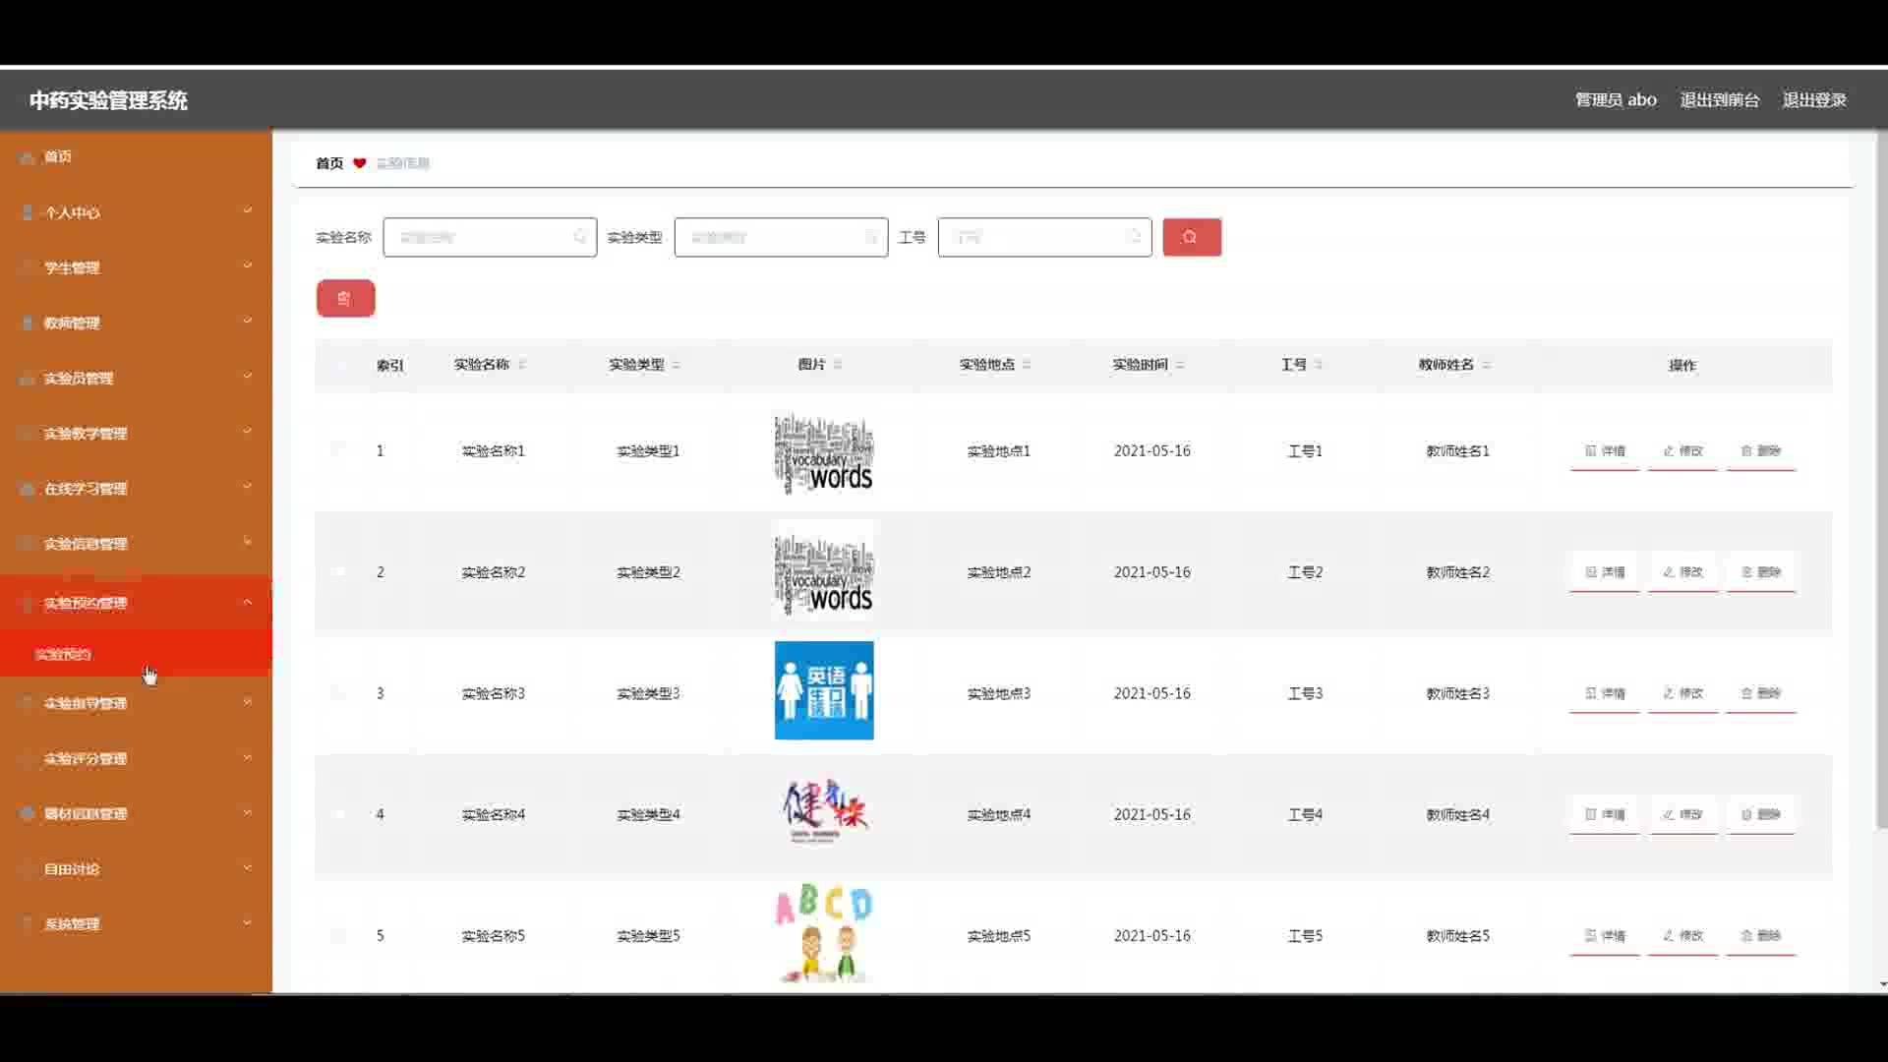Tick the checkbox for row 实验名称4
1888x1062 pixels.
(339, 814)
